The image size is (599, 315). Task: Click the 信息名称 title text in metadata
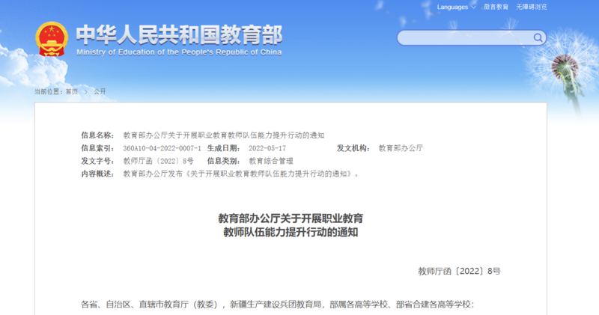pyautogui.click(x=223, y=135)
